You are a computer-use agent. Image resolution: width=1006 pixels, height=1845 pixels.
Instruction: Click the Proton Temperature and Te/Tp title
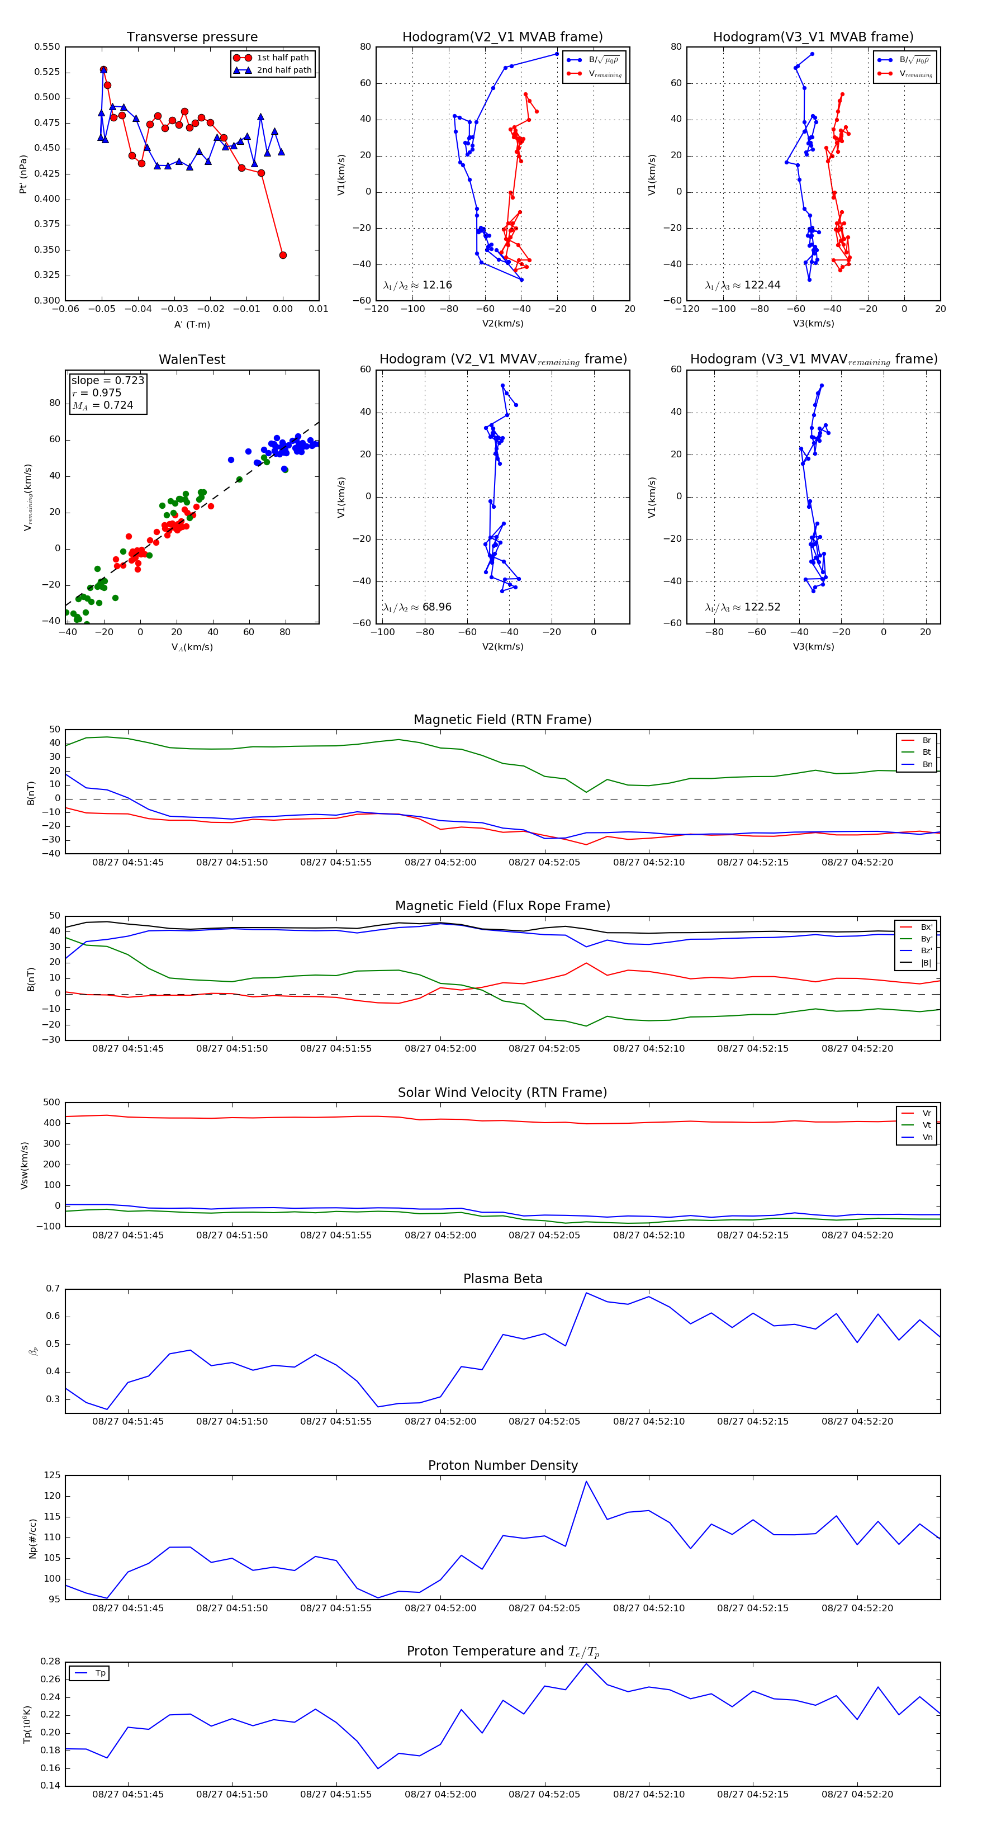coord(502,1652)
